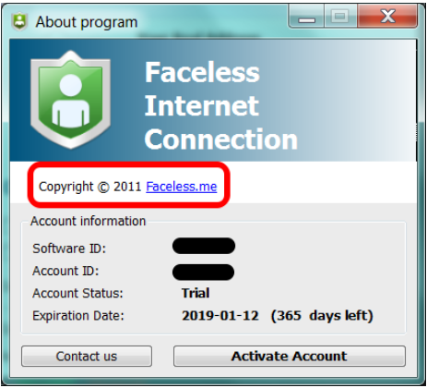The width and height of the screenshot is (427, 388).
Task: Click the redacted Account ID value
Action: click(x=203, y=273)
